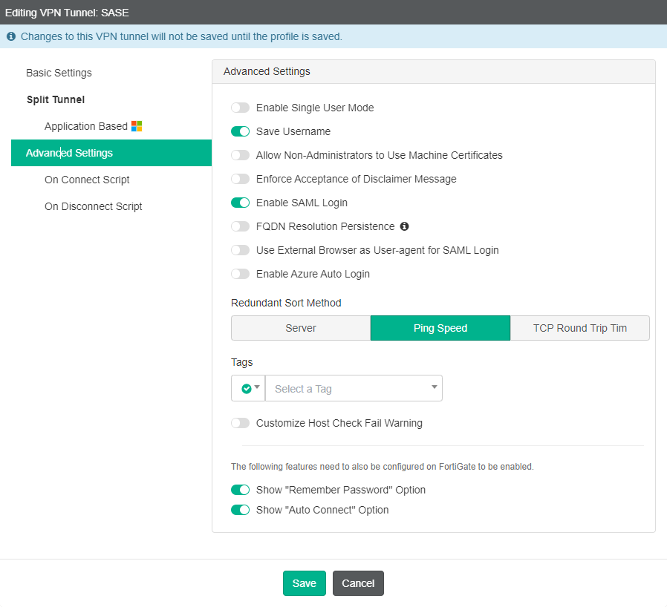This screenshot has height=607, width=667.
Task: Select Server as the Redundant Sort Method
Action: click(300, 327)
